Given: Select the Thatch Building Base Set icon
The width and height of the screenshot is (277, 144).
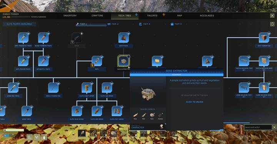Looking at the screenshot, I should 264,61.
